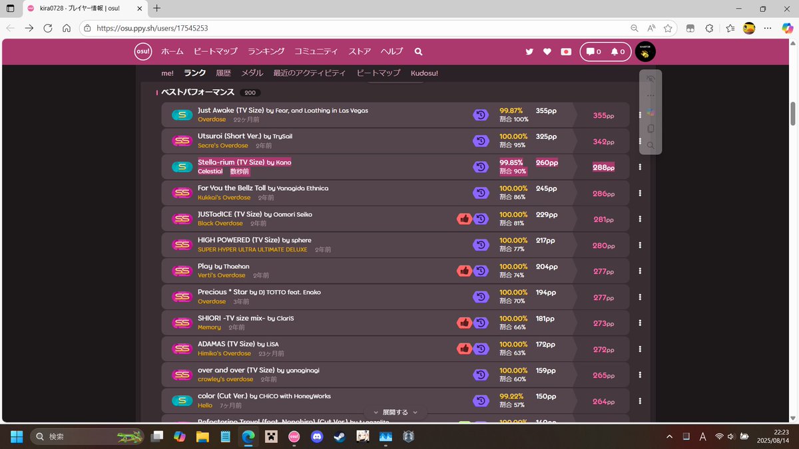Switch to the 履歴 profile tab

tap(223, 73)
